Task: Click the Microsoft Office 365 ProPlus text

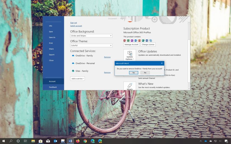Action: 137,32
